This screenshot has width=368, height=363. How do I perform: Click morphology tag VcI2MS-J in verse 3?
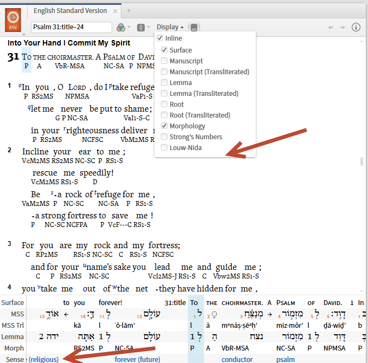tap(162, 276)
